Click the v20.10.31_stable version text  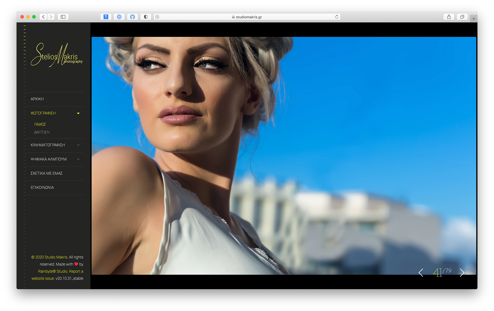click(69, 278)
